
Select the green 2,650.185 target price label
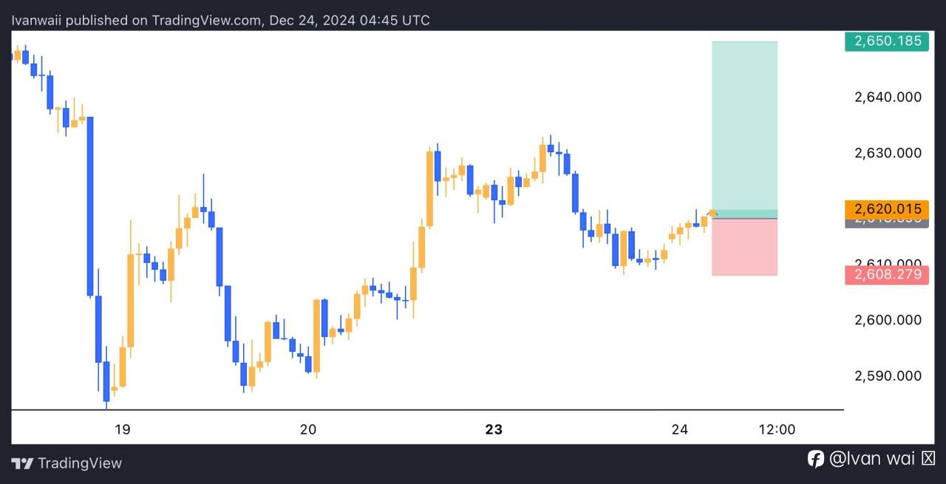click(x=887, y=41)
